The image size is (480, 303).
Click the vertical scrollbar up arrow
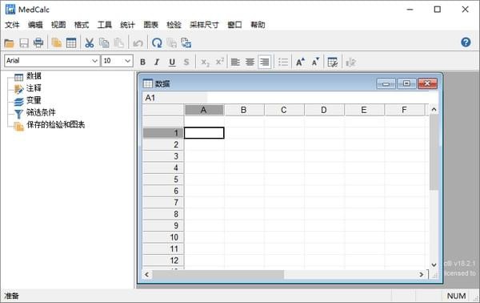click(434, 110)
